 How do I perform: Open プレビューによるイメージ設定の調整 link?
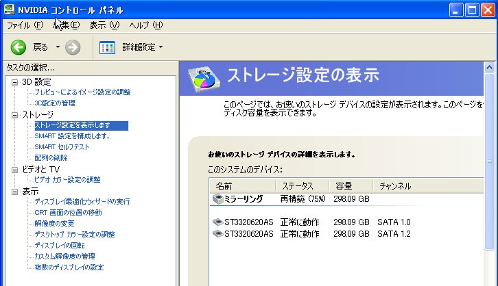[82, 92]
